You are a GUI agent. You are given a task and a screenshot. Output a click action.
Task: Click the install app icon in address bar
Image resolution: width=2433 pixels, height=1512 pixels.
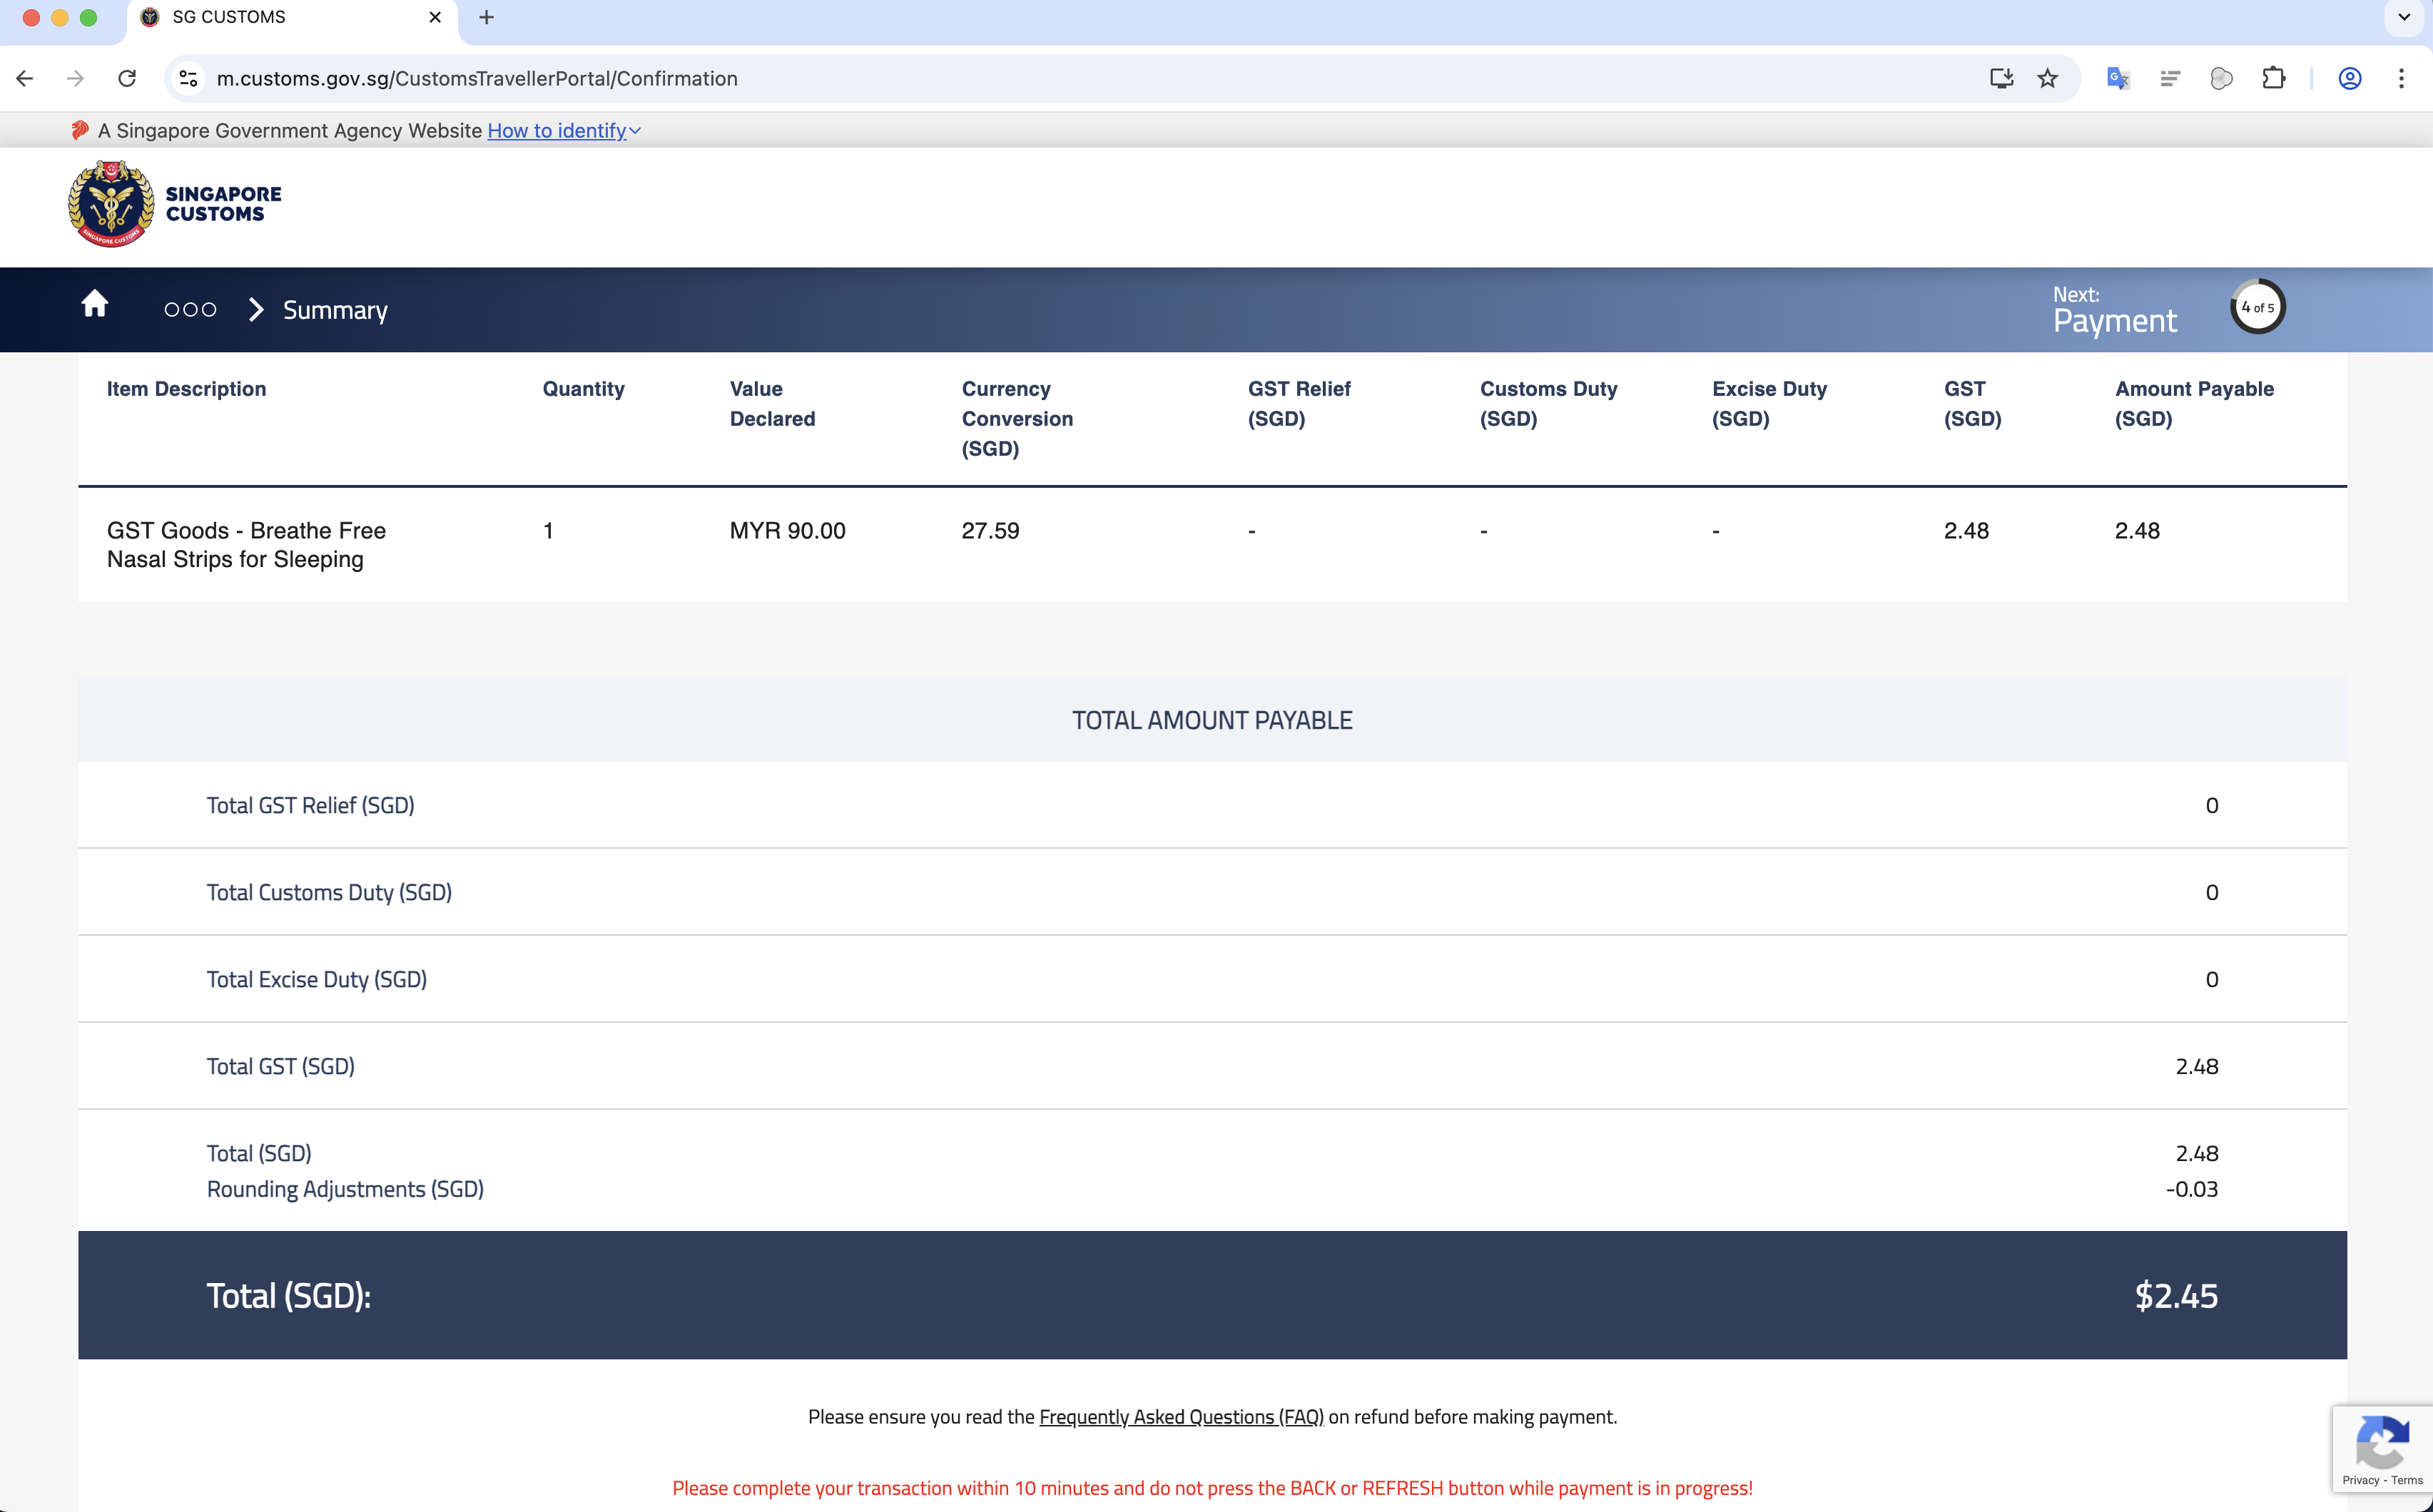pyautogui.click(x=2001, y=78)
